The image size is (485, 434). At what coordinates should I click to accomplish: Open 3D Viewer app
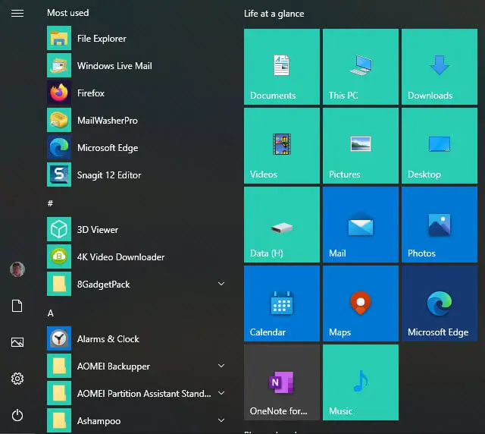pos(137,230)
